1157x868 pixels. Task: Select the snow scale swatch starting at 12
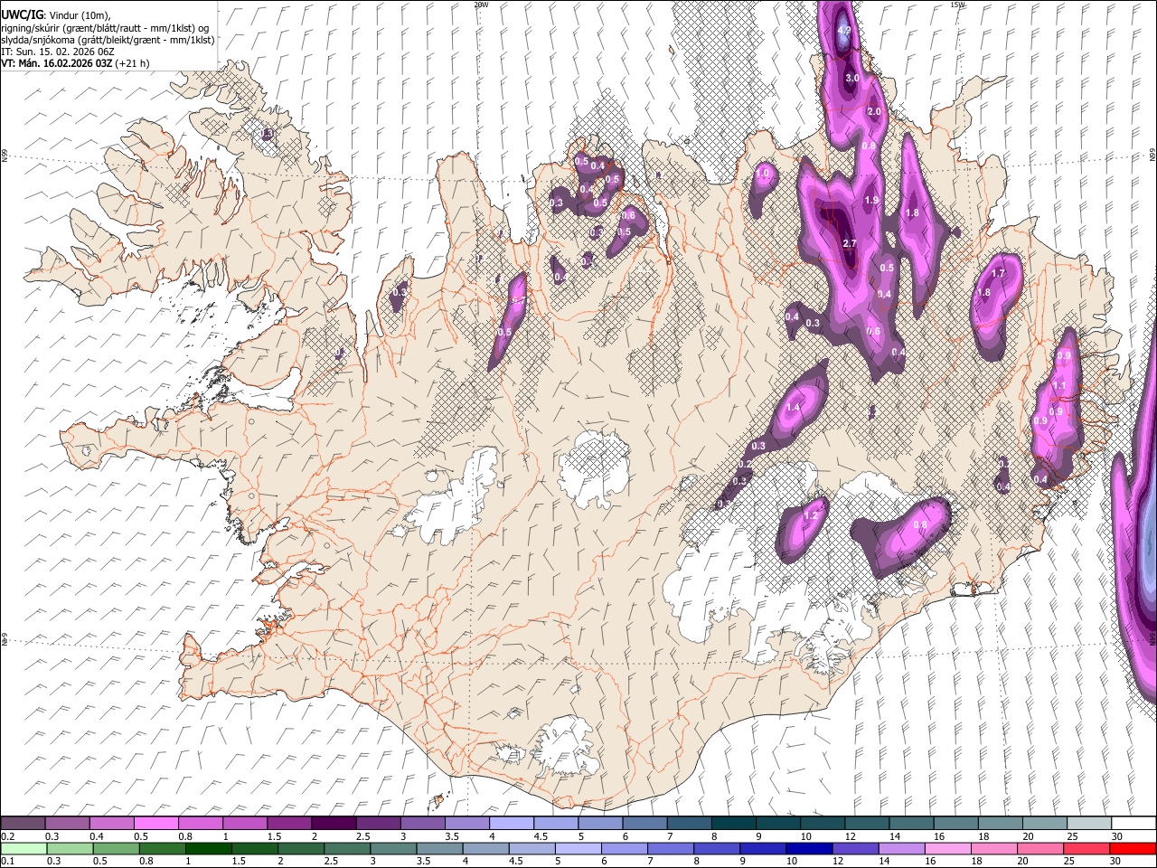[x=866, y=823]
